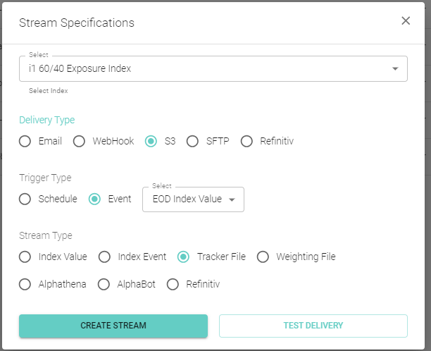Open the index selection dropdown
The image size is (431, 351).
(213, 68)
